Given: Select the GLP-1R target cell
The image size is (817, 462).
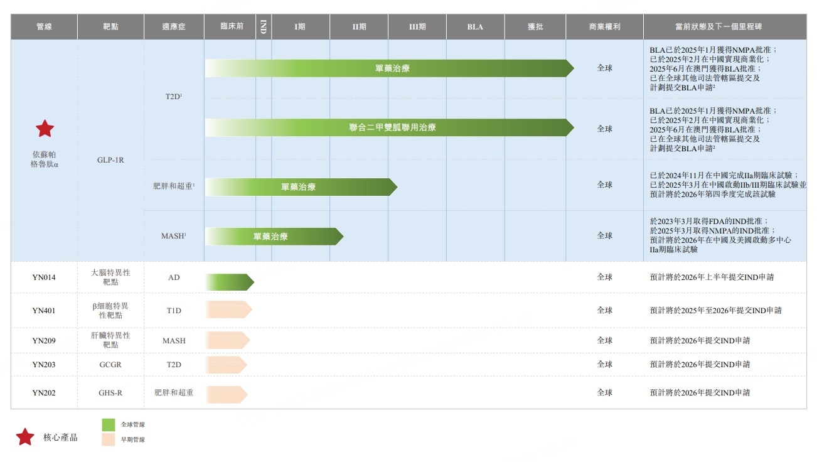Looking at the screenshot, I should point(110,160).
